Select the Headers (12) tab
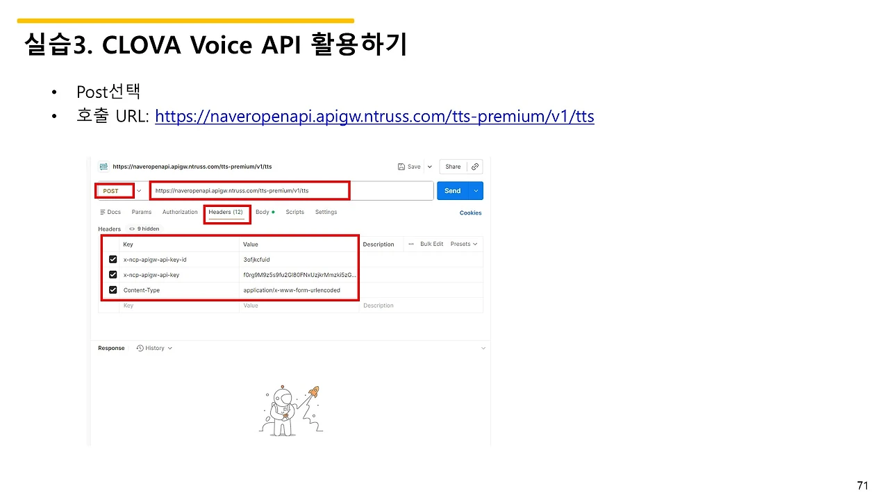 tap(226, 212)
